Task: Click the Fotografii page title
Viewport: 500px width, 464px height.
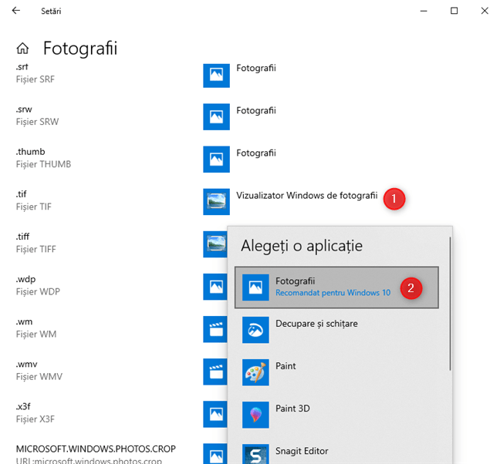Action: [x=80, y=49]
